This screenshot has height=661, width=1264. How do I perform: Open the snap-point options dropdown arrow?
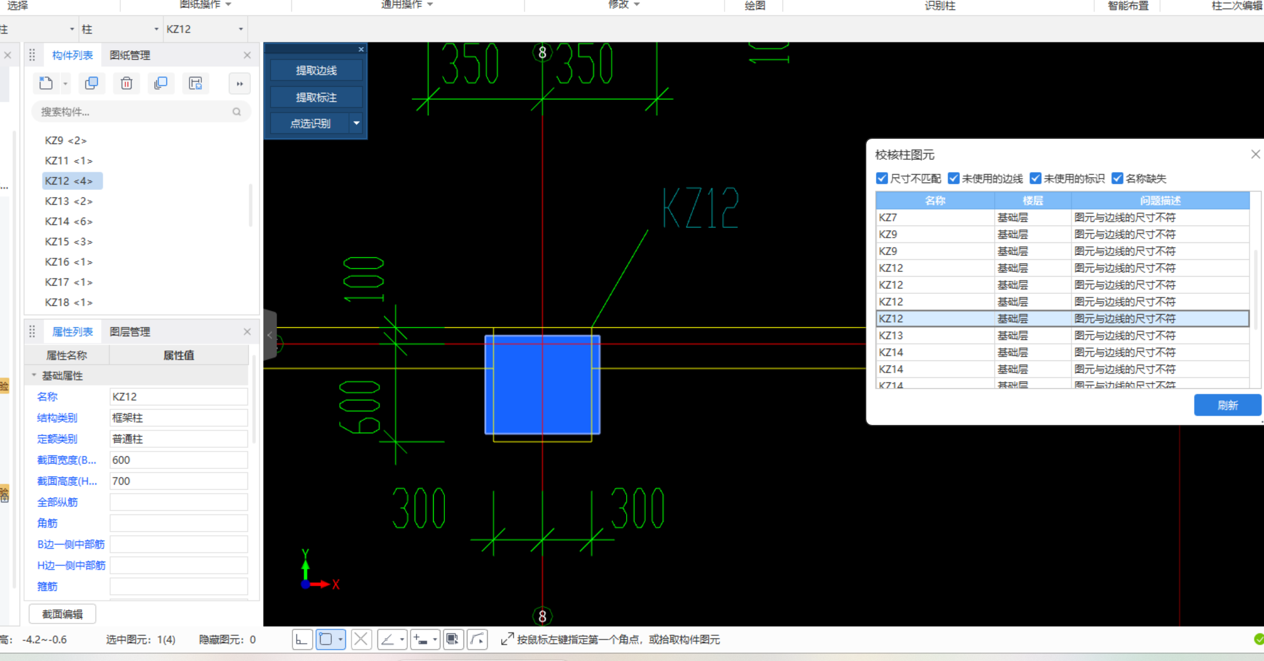click(x=340, y=639)
